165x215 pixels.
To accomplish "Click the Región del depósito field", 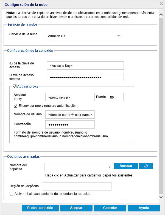I will pyautogui.click(x=77, y=186).
